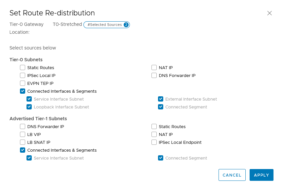Enable Tier-0 DNS Forwarder IP

[x=154, y=75]
